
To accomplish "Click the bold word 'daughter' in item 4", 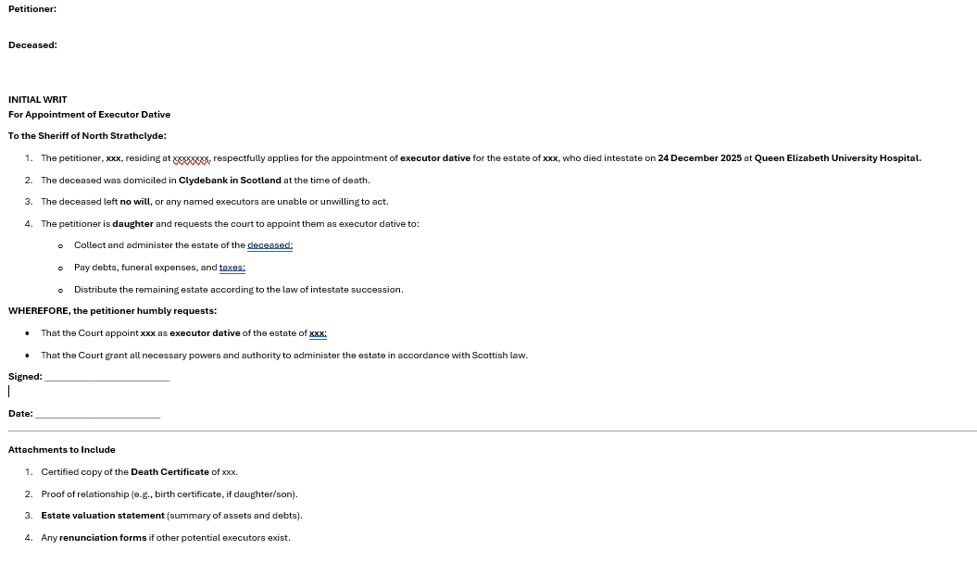I will [x=132, y=224].
